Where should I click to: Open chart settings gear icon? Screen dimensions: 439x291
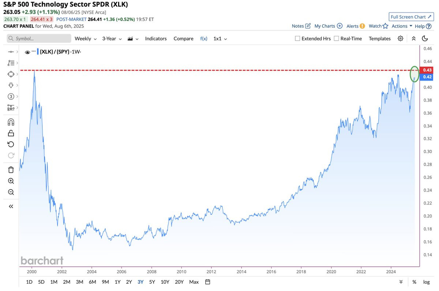(x=401, y=38)
